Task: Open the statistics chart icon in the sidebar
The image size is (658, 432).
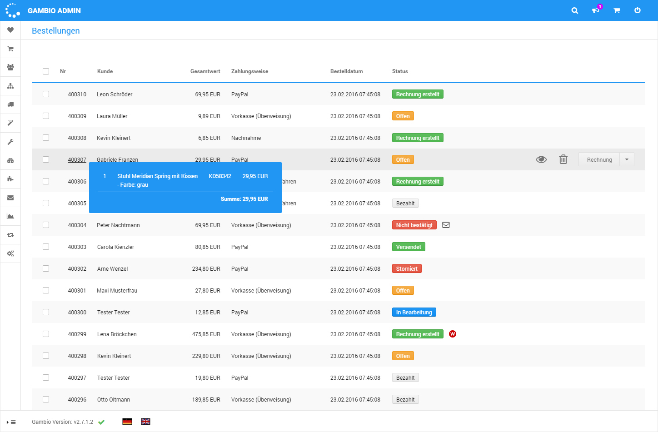Action: (10, 216)
